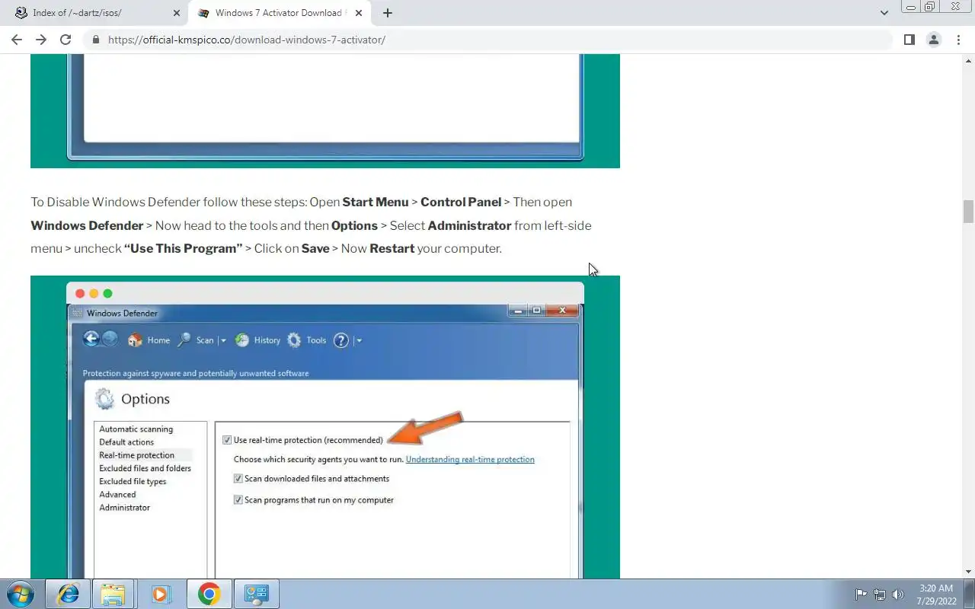The width and height of the screenshot is (975, 609).
Task: Select Real-time protection in the Options list
Action: (136, 455)
